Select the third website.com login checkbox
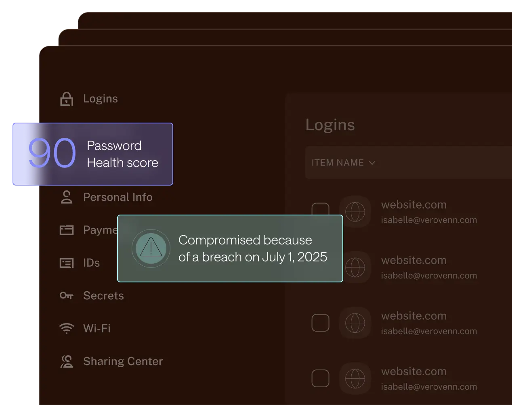Screen dimensions: 512x405 (320, 323)
